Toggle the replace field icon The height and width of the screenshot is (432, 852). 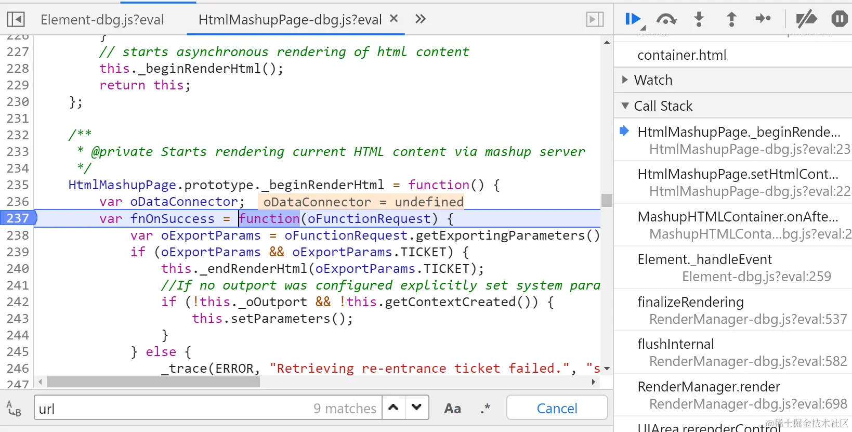[x=14, y=409]
